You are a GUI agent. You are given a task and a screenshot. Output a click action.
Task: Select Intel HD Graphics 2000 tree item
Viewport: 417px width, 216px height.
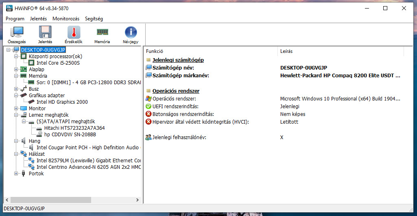(x=62, y=102)
